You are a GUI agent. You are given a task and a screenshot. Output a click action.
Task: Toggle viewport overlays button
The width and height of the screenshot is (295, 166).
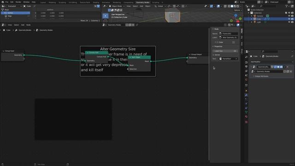218,6
